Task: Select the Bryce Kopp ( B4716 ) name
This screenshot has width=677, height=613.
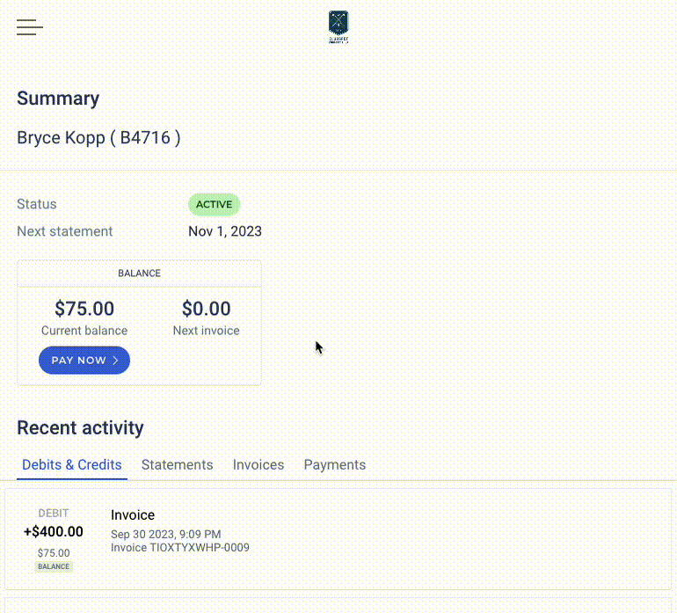Action: [x=98, y=137]
